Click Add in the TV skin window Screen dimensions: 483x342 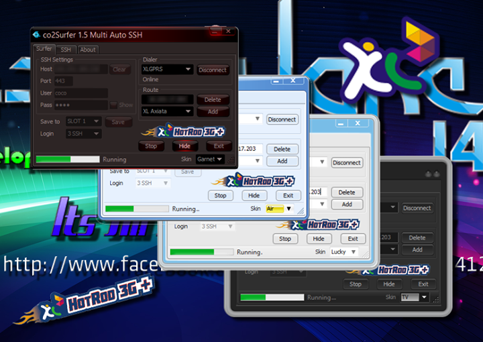pyautogui.click(x=417, y=249)
